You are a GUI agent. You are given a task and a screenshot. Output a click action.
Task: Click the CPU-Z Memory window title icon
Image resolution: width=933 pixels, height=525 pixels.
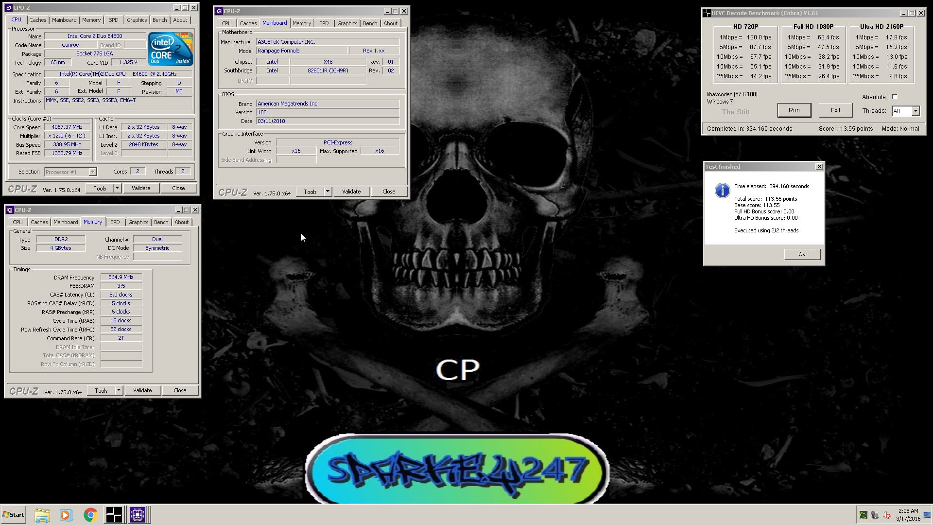10,210
